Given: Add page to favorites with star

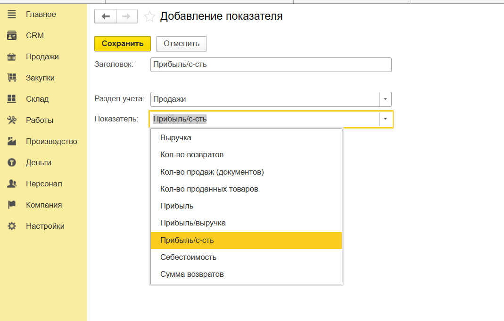Looking at the screenshot, I should pyautogui.click(x=149, y=17).
